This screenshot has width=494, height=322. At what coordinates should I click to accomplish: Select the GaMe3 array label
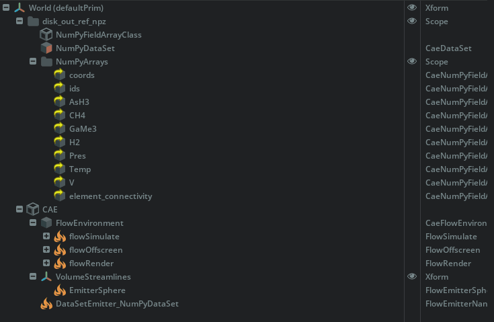83,129
